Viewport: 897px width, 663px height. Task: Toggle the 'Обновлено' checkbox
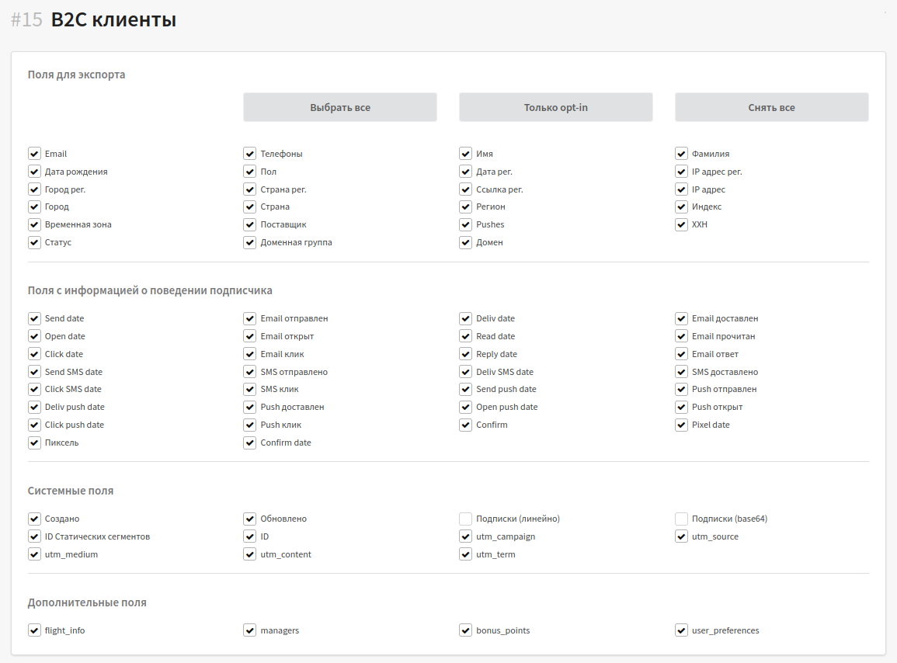pos(249,519)
